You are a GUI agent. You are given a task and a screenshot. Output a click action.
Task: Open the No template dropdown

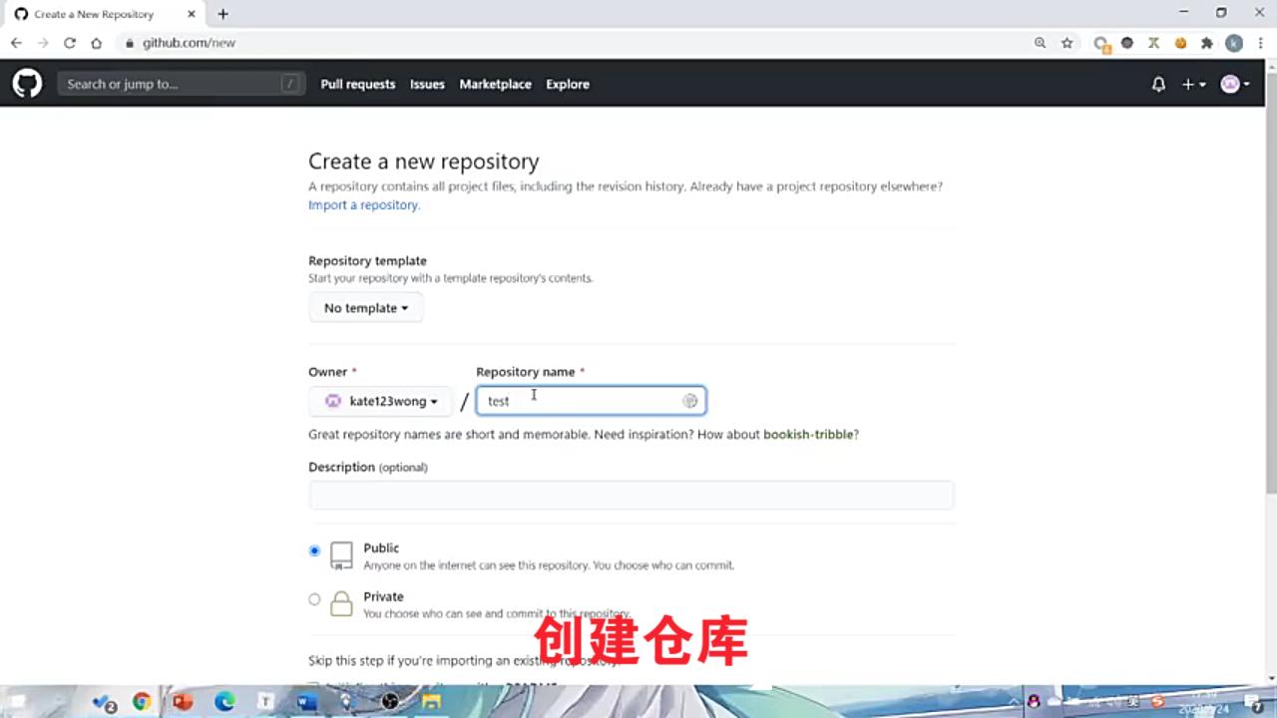(365, 308)
